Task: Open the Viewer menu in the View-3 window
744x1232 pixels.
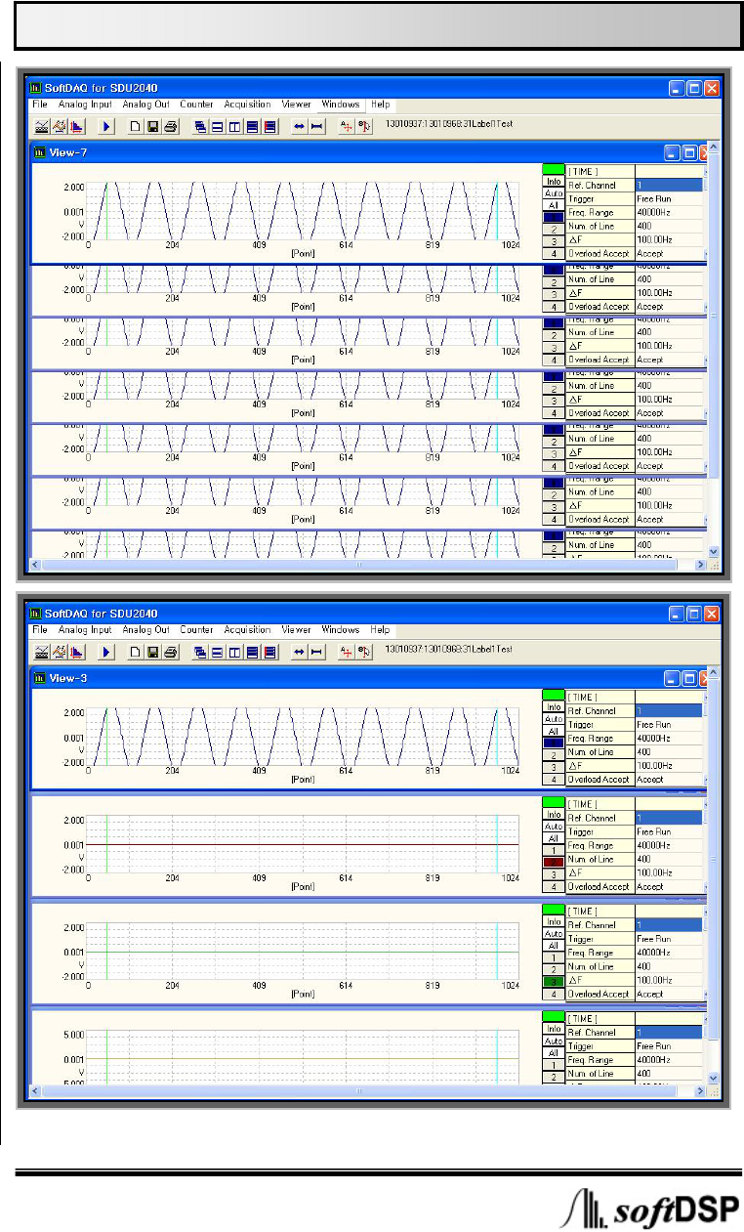Action: point(297,630)
